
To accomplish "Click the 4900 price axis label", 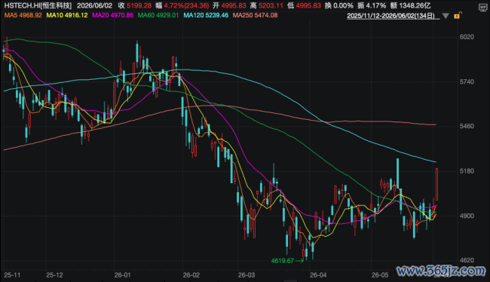I will point(467,216).
